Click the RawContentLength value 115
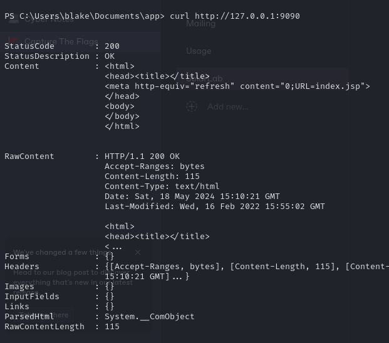389x343 pixels. click(x=112, y=326)
